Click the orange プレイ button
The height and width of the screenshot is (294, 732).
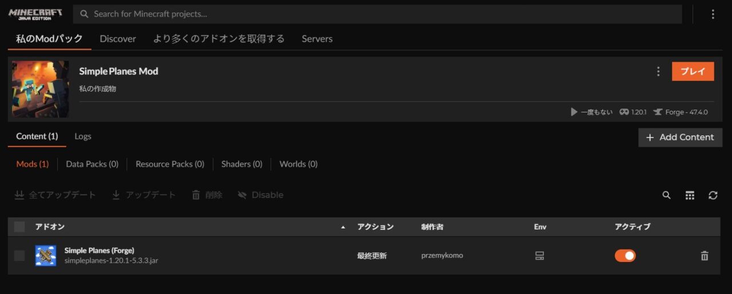pos(693,71)
